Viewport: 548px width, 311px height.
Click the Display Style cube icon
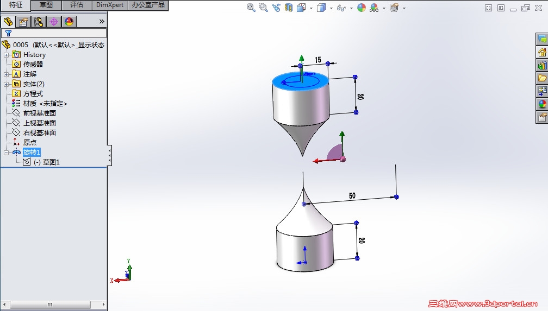pos(321,8)
